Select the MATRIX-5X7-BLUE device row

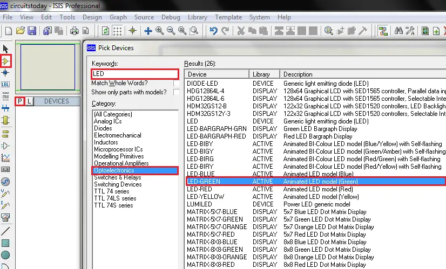(316, 212)
